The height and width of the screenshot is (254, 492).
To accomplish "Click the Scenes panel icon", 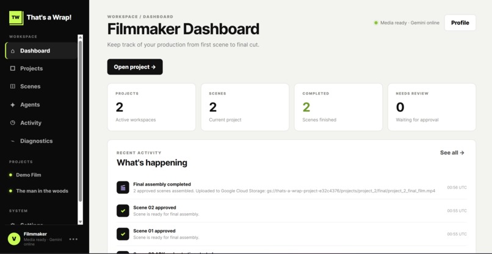I will click(13, 86).
